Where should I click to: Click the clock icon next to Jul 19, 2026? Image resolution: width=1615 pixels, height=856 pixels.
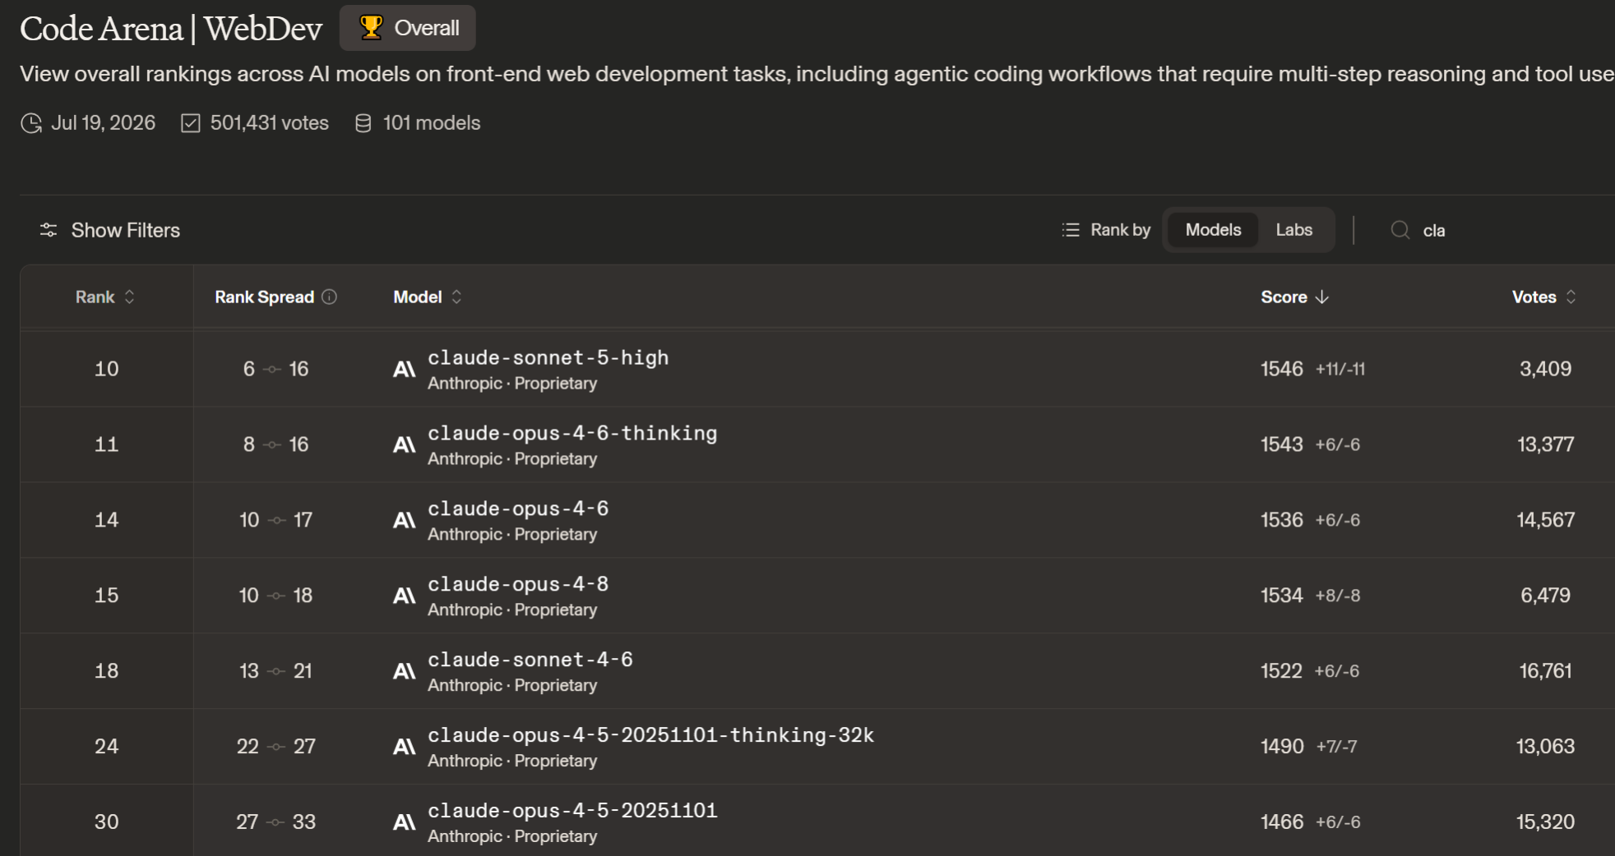click(31, 123)
